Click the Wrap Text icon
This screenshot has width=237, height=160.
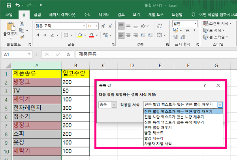(x=160, y=26)
